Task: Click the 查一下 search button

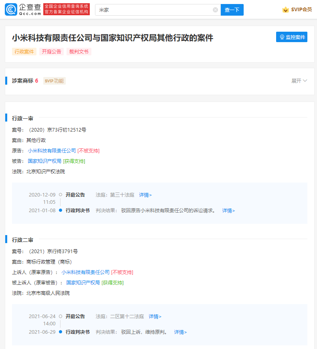Action: 232,10
